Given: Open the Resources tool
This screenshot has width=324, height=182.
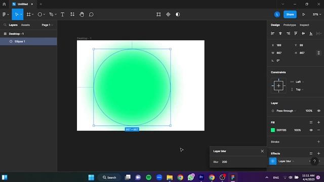Looking at the screenshot, I should point(72,14).
